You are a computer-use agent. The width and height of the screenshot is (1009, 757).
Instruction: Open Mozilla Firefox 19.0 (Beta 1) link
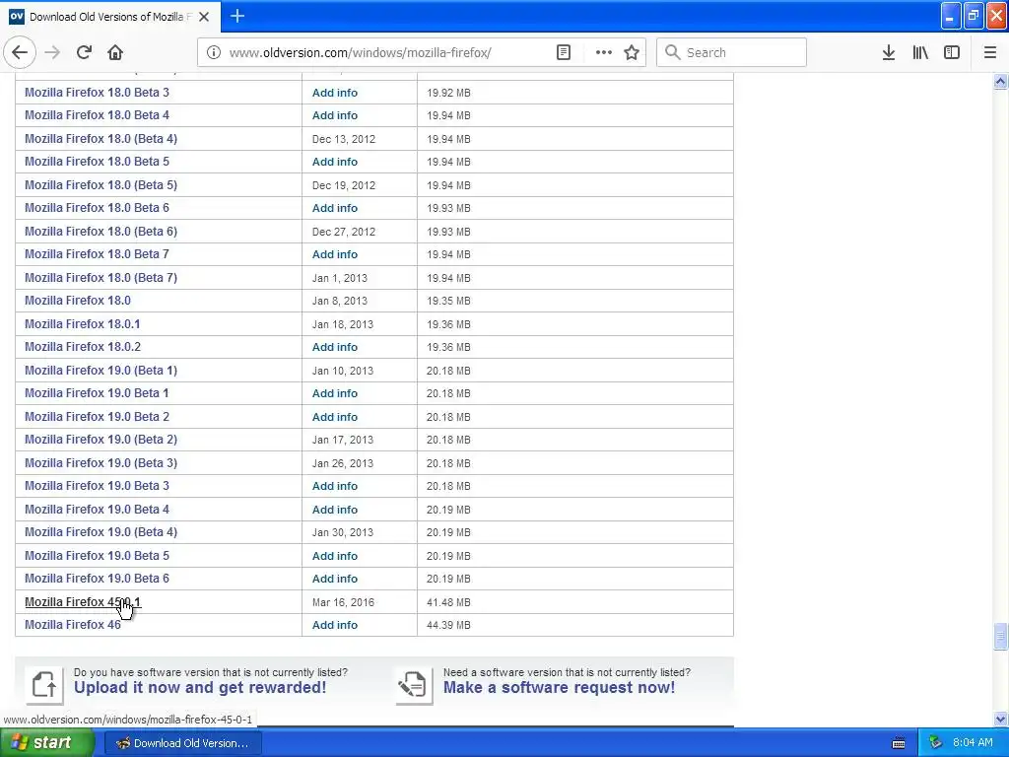point(101,371)
